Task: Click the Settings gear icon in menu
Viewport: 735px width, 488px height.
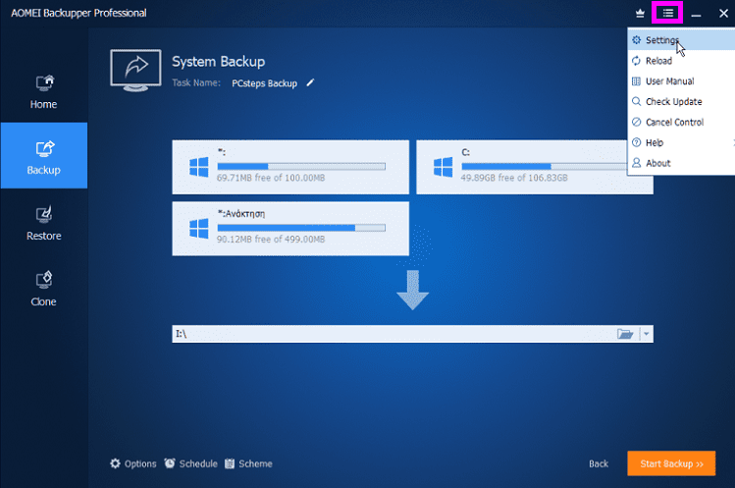Action: coord(636,40)
